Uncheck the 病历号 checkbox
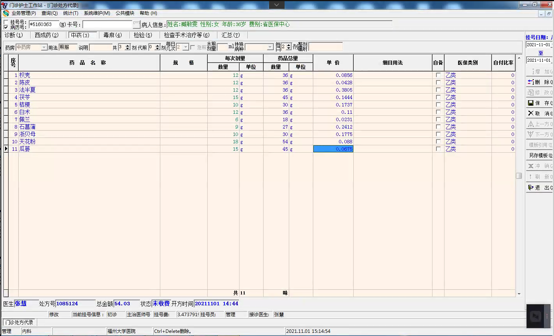 6,27
